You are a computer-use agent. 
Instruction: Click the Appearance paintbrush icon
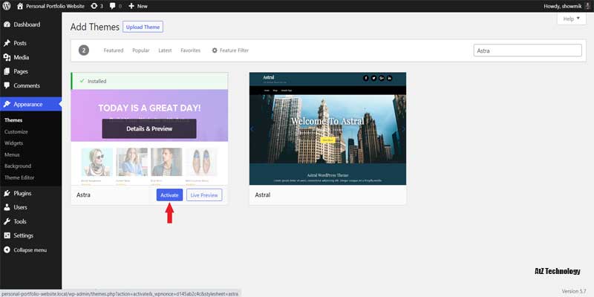(x=7, y=104)
